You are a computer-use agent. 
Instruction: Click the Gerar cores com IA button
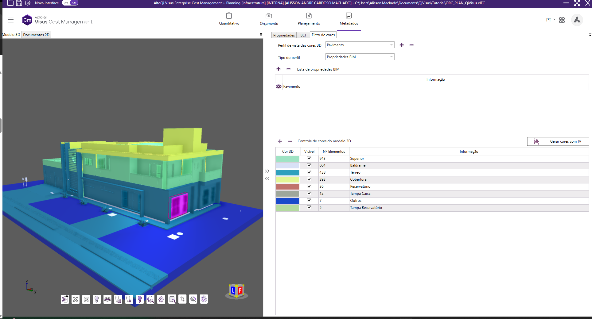[x=558, y=141]
